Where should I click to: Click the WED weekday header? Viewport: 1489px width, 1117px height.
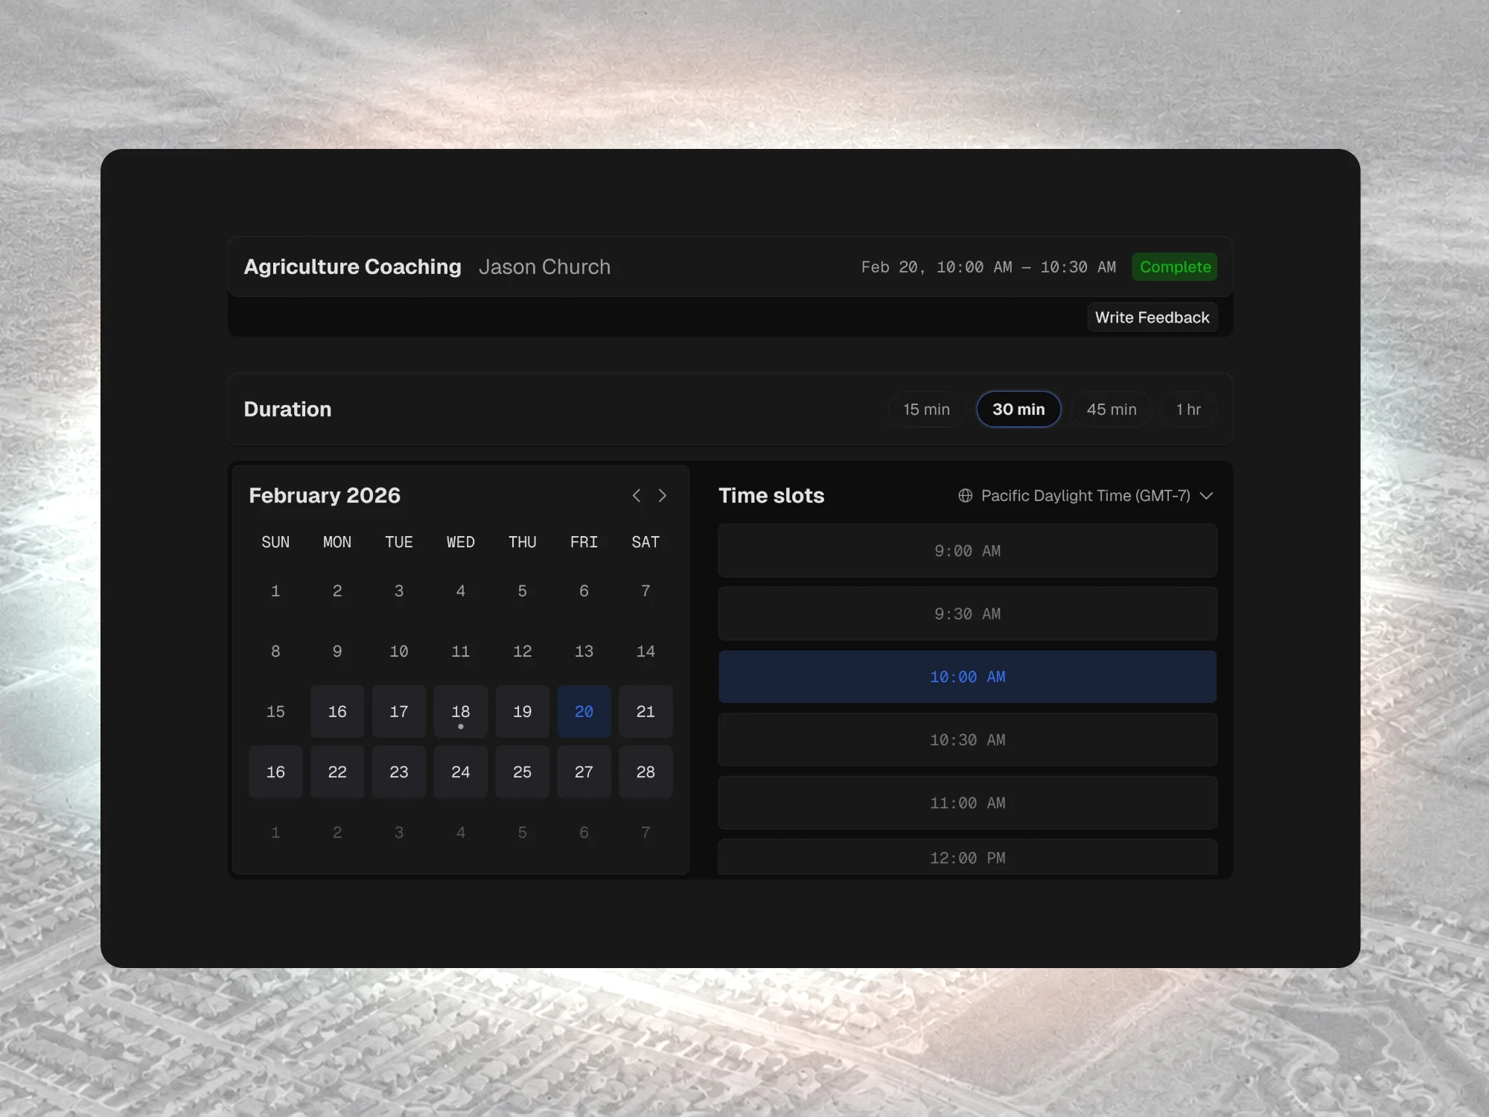(x=461, y=542)
